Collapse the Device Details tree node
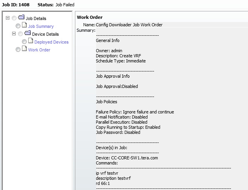The height and width of the screenshot is (190, 248). tap(14, 33)
